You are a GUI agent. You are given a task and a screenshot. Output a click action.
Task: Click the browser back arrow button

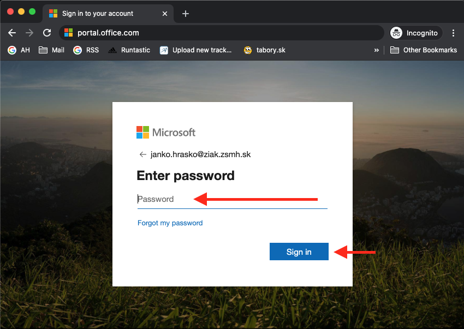[12, 33]
